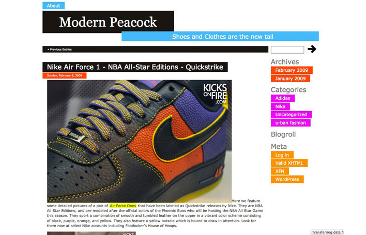Go to the Modern Peacock home title
Viewport: 366px width, 235px height.
108,22
